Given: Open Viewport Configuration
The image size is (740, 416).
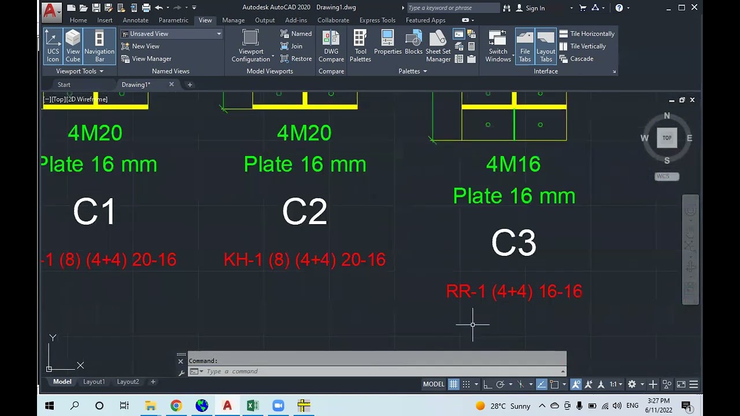Looking at the screenshot, I should 251,46.
